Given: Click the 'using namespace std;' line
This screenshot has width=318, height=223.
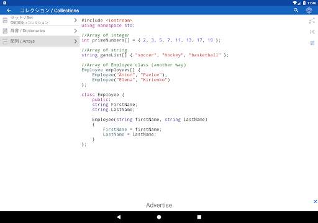Looking at the screenshot, I should tap(108, 25).
